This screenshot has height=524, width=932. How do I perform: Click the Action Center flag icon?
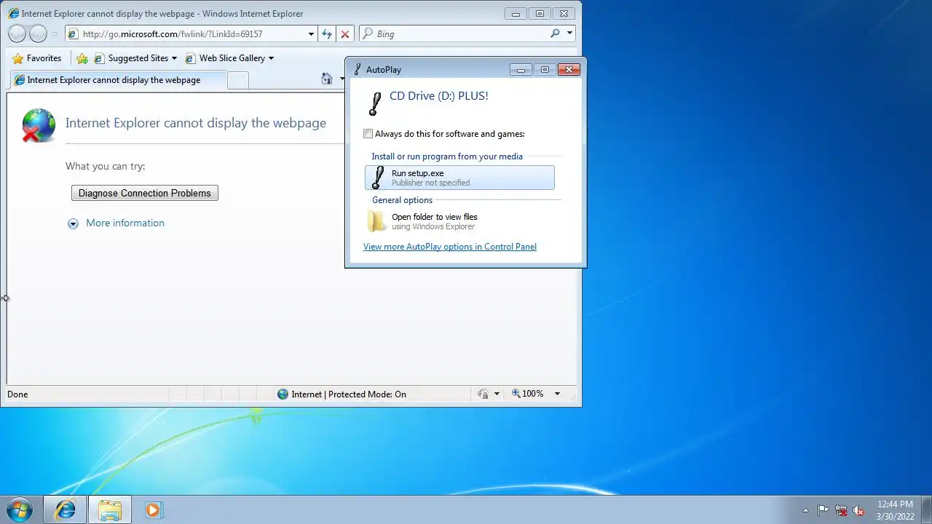(823, 510)
